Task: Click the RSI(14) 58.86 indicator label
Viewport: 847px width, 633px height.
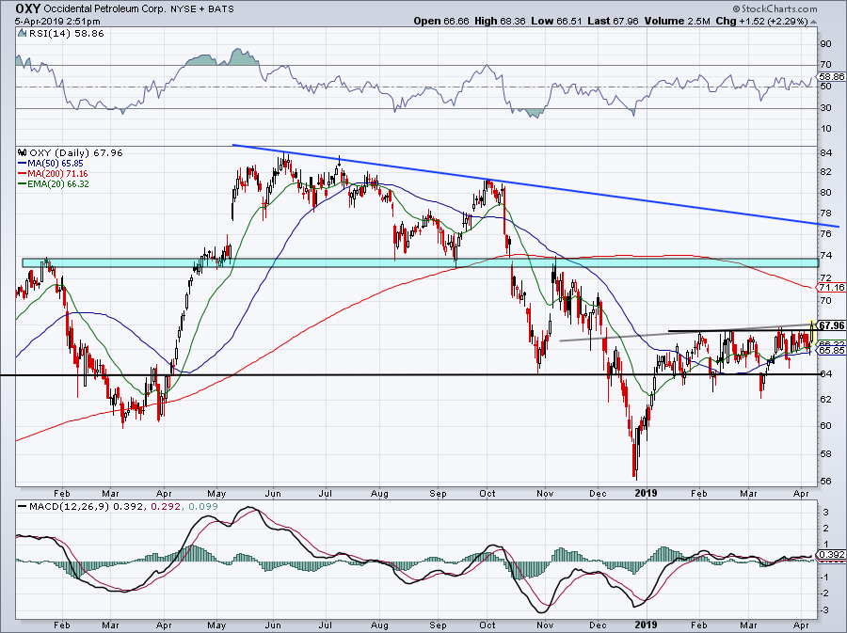Action: coord(66,33)
